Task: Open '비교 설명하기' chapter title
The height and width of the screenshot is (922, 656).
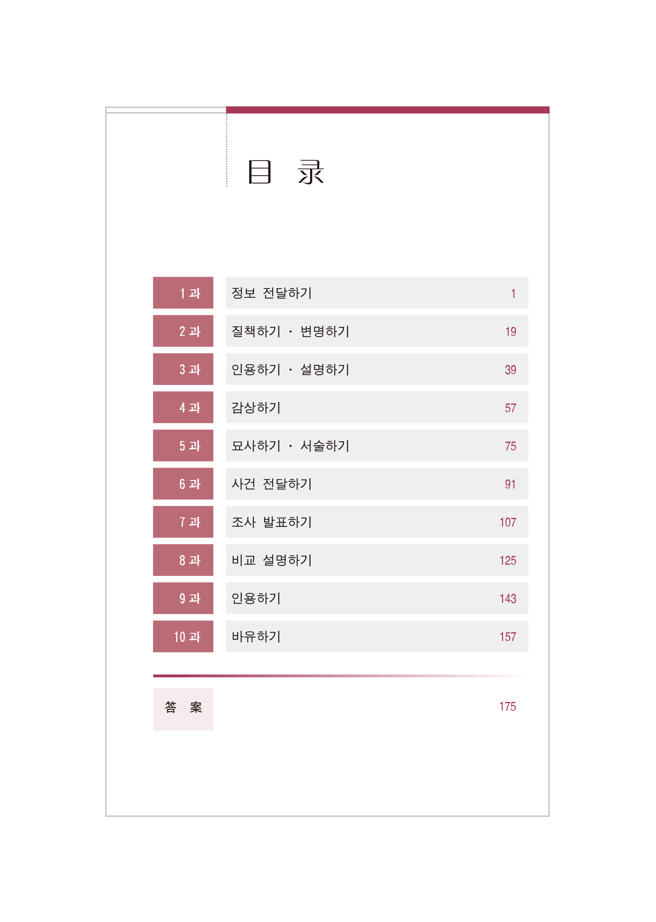Action: click(271, 560)
